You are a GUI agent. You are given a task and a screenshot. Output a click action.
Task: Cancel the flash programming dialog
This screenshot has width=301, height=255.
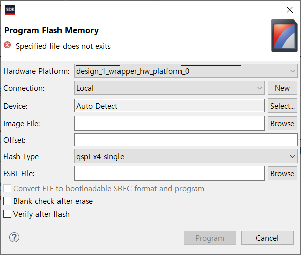(267, 238)
